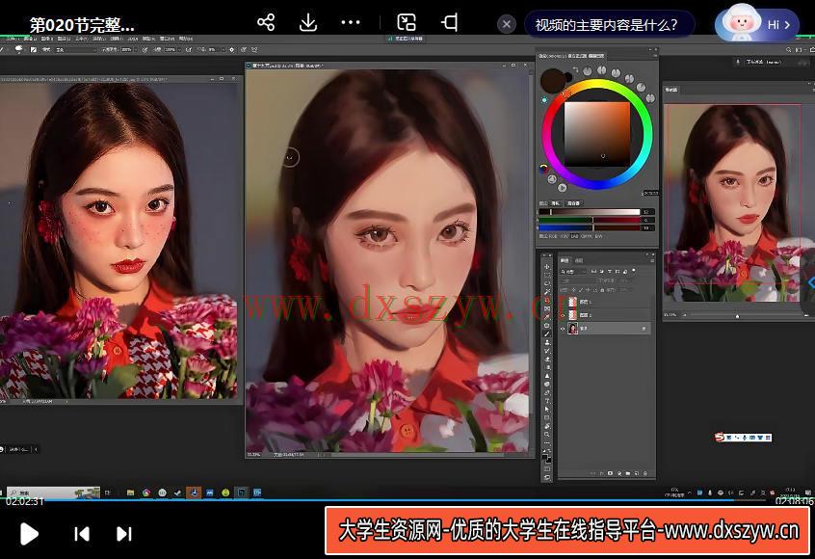
Task: Select the Eraser tool in toolbox
Action: [547, 359]
